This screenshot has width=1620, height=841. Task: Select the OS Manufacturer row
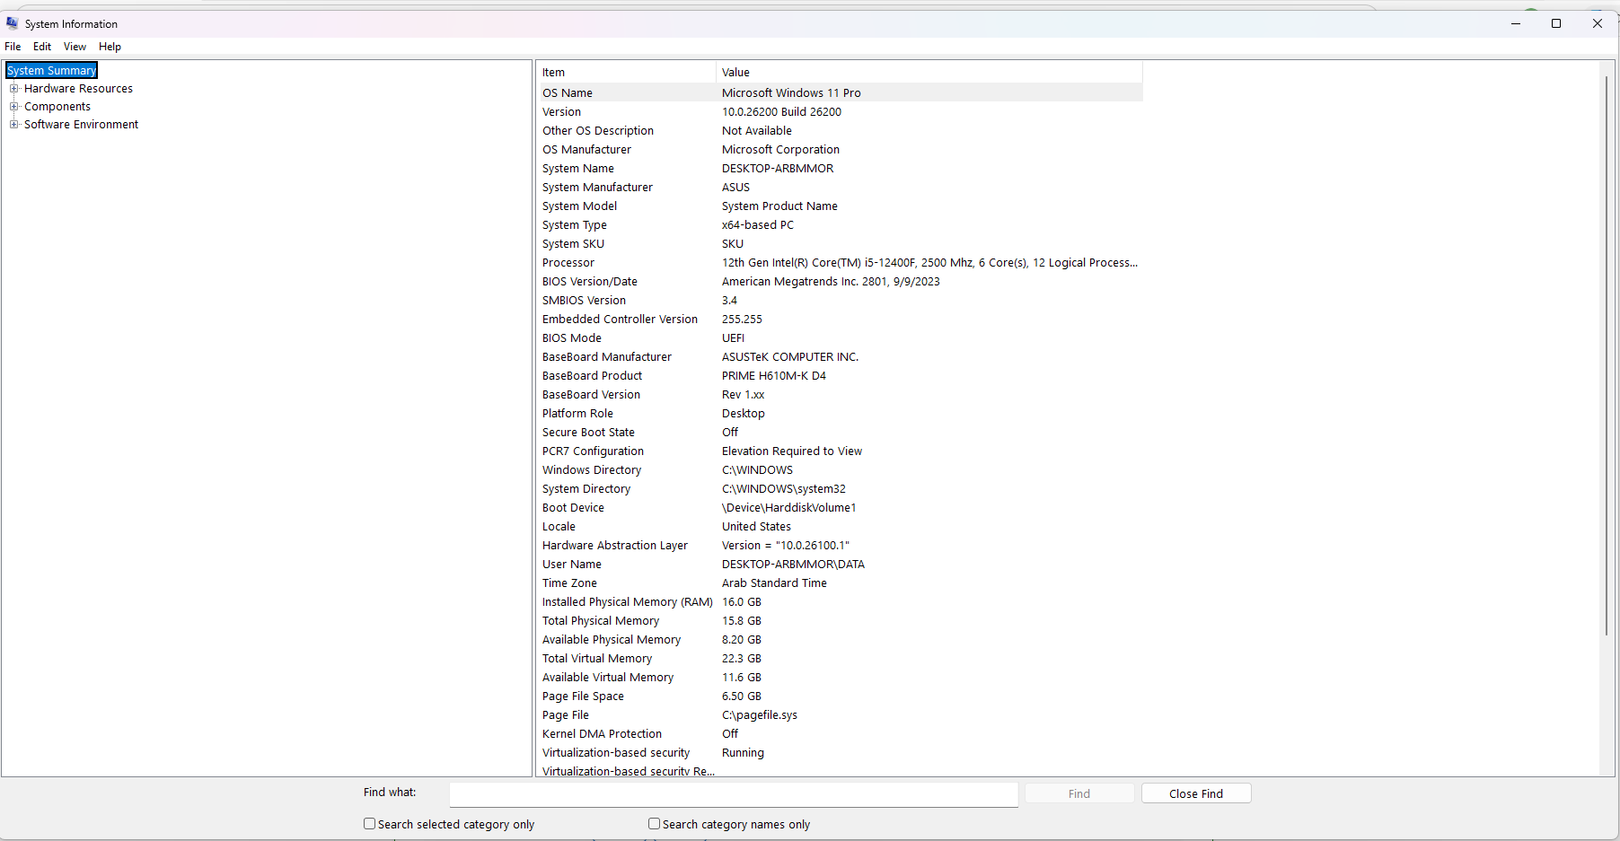click(x=840, y=150)
